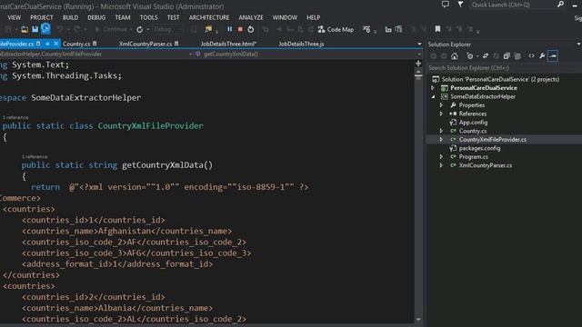The image size is (582, 327).
Task: Open the document tabs overflow dropdown arrow
Action: coord(419,44)
